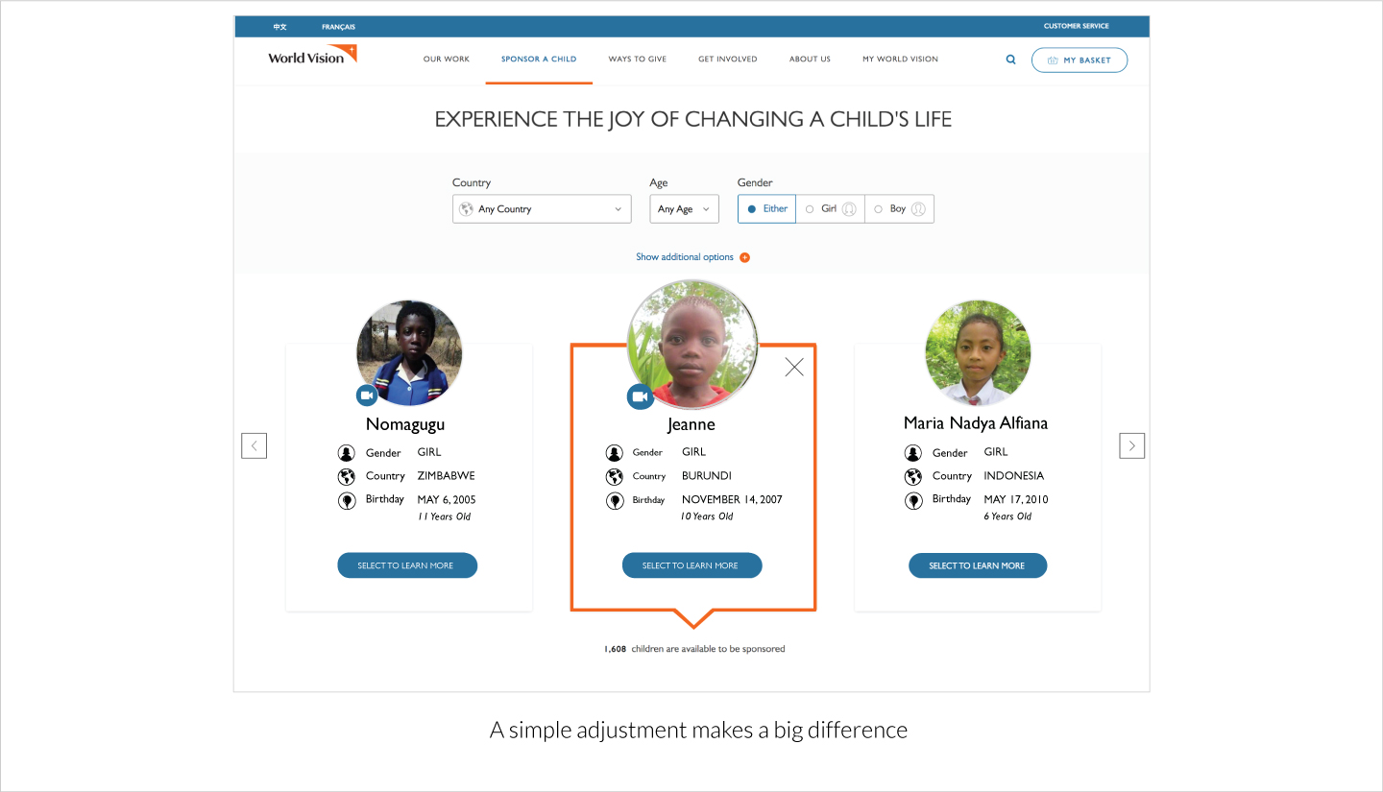This screenshot has width=1383, height=792.
Task: Open the Get Involved menu
Action: 727,60
